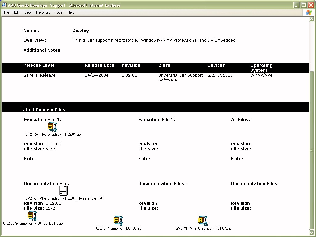Click the XPe_Graphics_v1.01.07 zip icon
The image size is (316, 237).
coord(203,220)
